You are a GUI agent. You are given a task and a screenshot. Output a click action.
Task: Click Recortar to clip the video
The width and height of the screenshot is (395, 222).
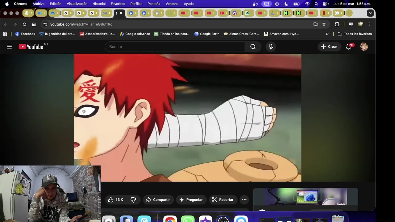pos(223,200)
